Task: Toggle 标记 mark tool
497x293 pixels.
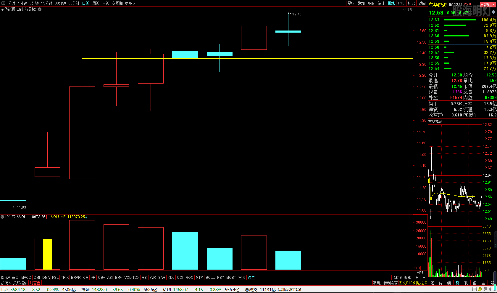Action: click(x=411, y=3)
